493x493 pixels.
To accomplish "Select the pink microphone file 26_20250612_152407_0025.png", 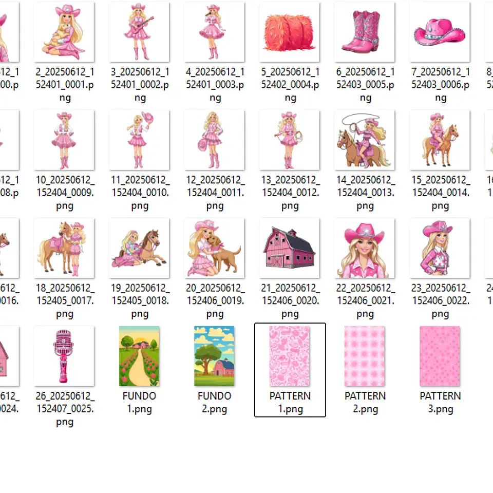I will [64, 355].
